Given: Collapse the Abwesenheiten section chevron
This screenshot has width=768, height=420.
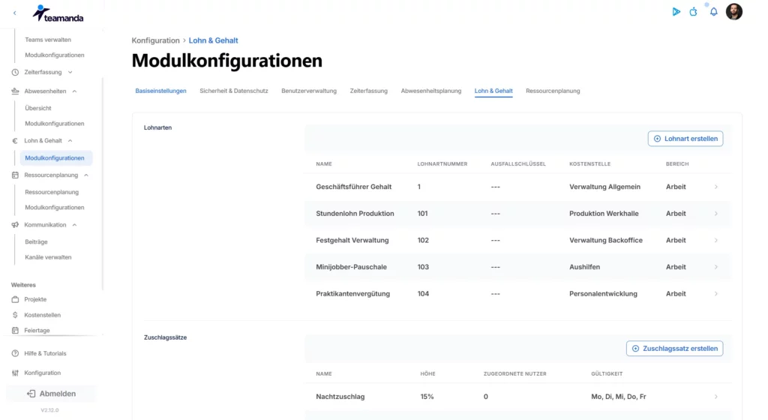Looking at the screenshot, I should (74, 91).
